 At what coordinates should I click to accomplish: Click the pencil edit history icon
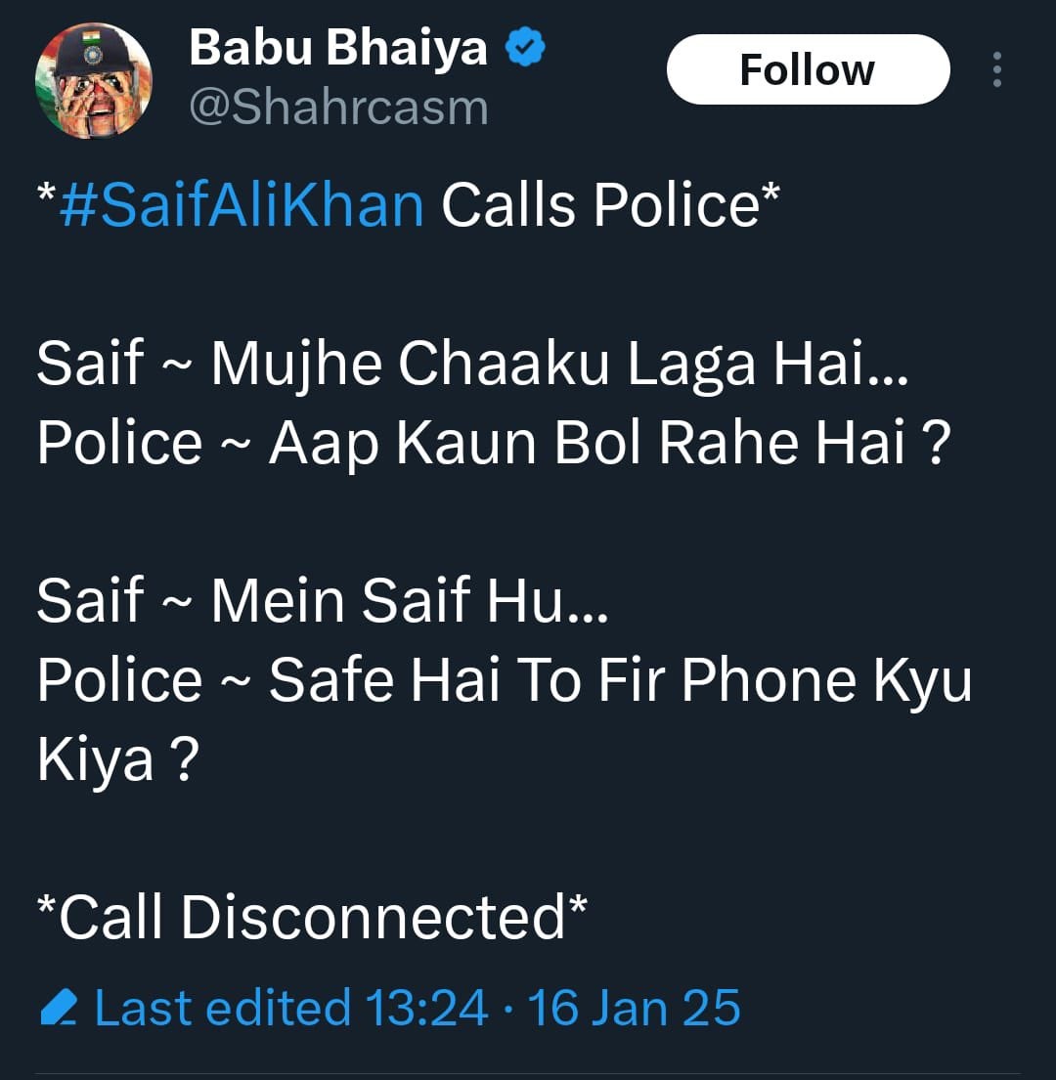[59, 1008]
